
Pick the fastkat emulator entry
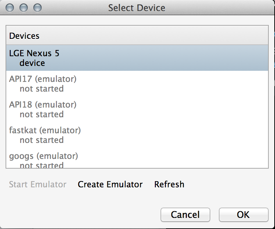pyautogui.click(x=45, y=130)
